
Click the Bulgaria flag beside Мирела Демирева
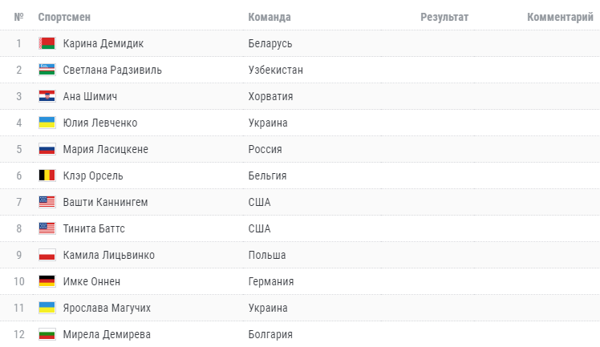[47, 334]
